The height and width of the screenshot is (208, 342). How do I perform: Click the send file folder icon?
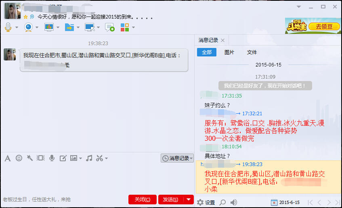(x=69, y=27)
